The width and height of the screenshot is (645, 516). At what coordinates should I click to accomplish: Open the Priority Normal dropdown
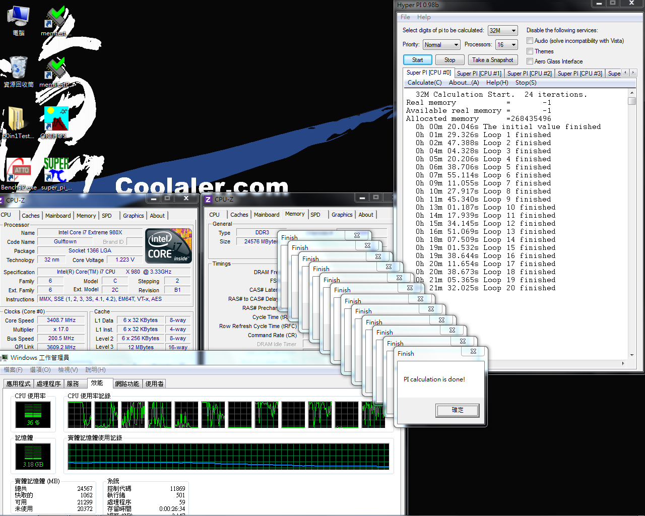pyautogui.click(x=441, y=45)
